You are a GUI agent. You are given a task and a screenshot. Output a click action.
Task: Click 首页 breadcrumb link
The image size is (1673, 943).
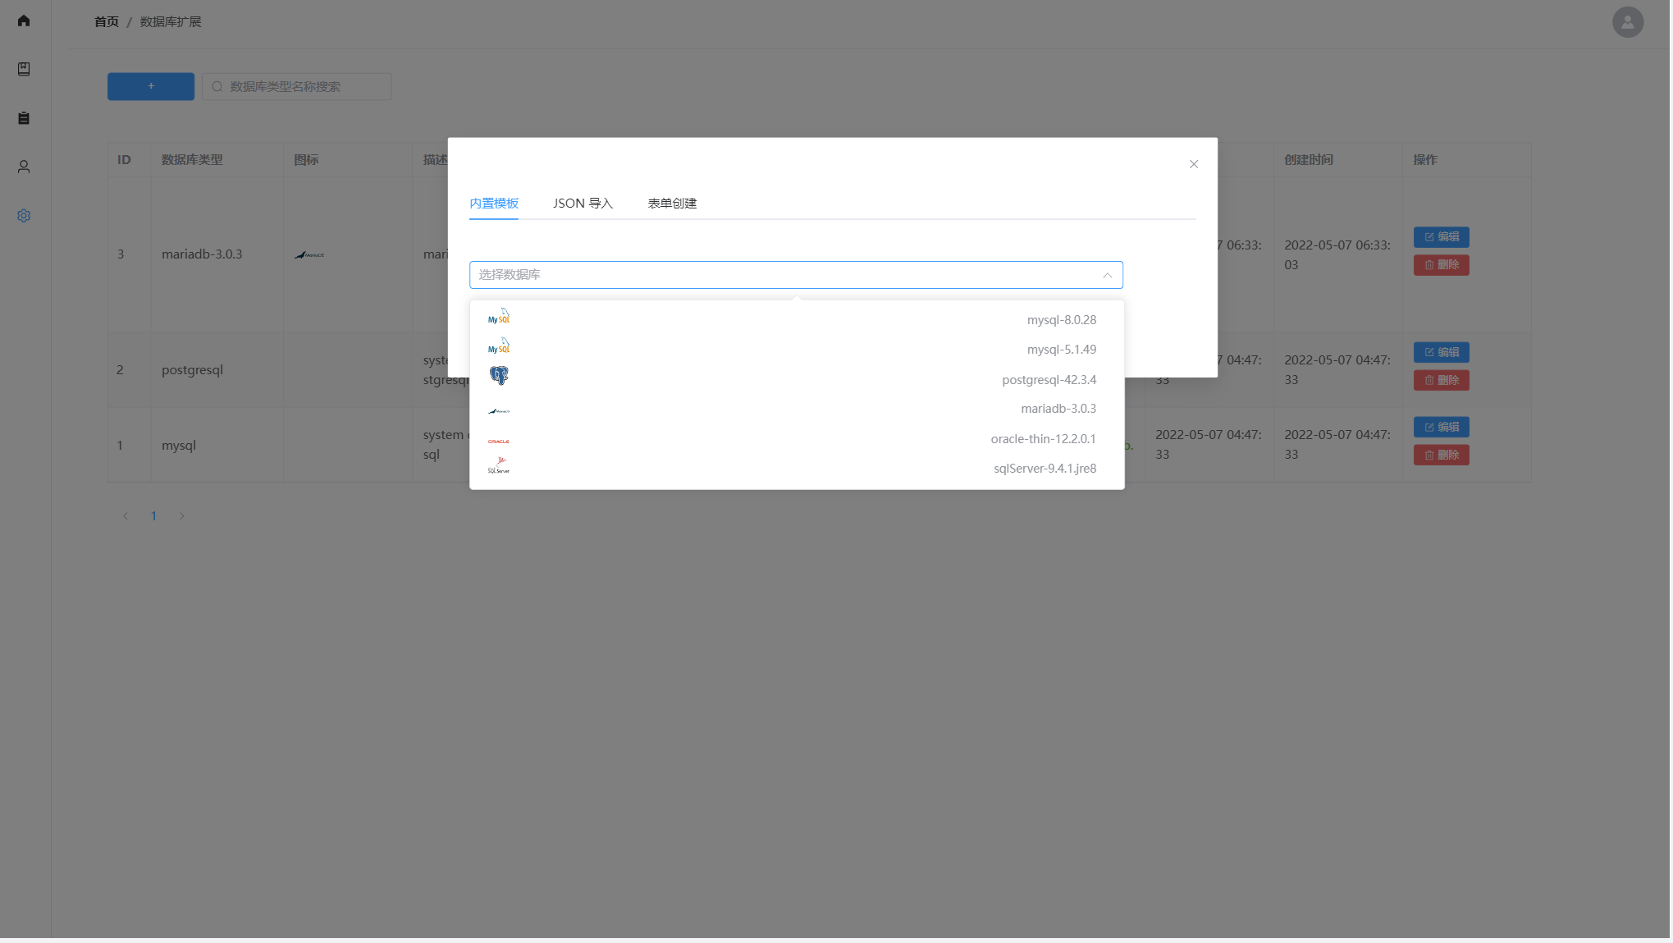coord(107,22)
